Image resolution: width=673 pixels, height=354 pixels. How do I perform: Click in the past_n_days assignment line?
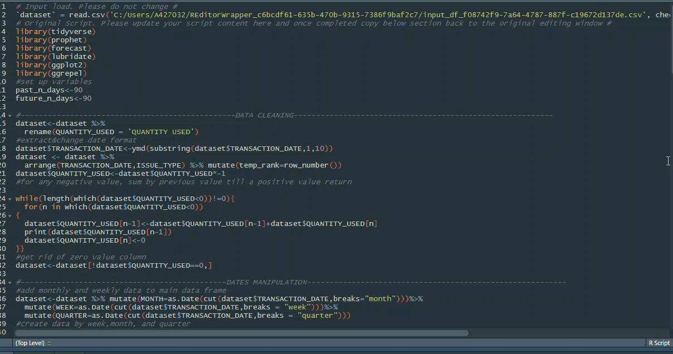coord(49,90)
